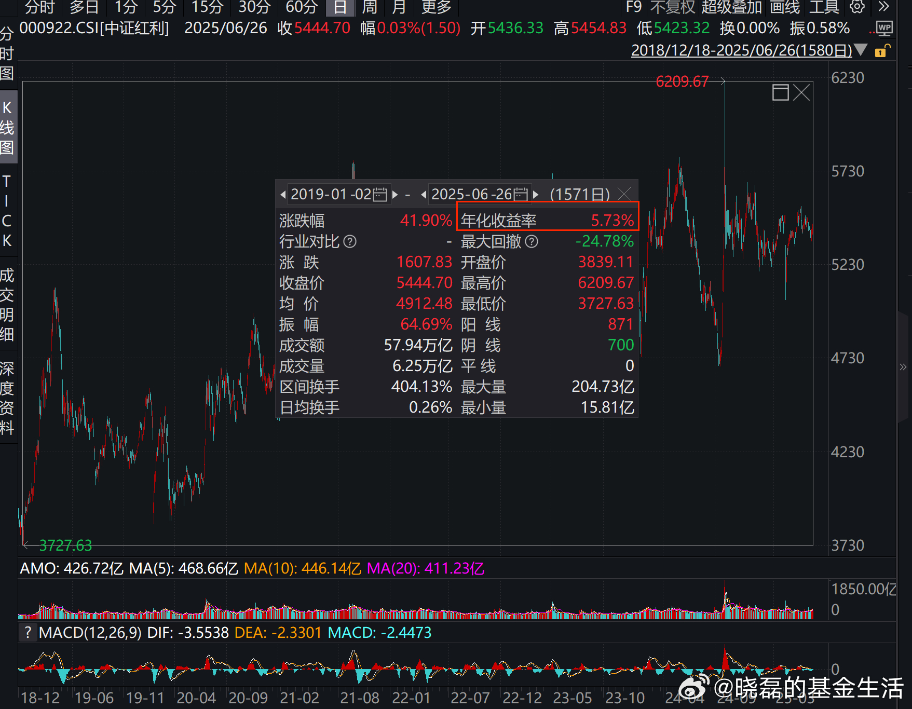Toggle 画线 drawing mode
Screen dimensions: 912x709
(784, 7)
